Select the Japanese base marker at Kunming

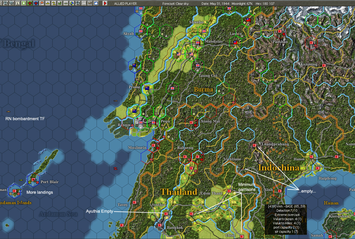pyautogui.click(x=324, y=65)
